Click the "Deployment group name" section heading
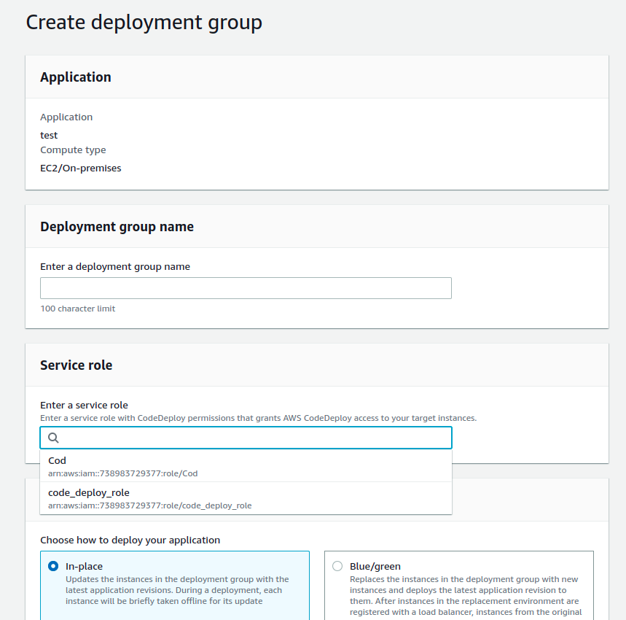The height and width of the screenshot is (620, 626). (117, 227)
